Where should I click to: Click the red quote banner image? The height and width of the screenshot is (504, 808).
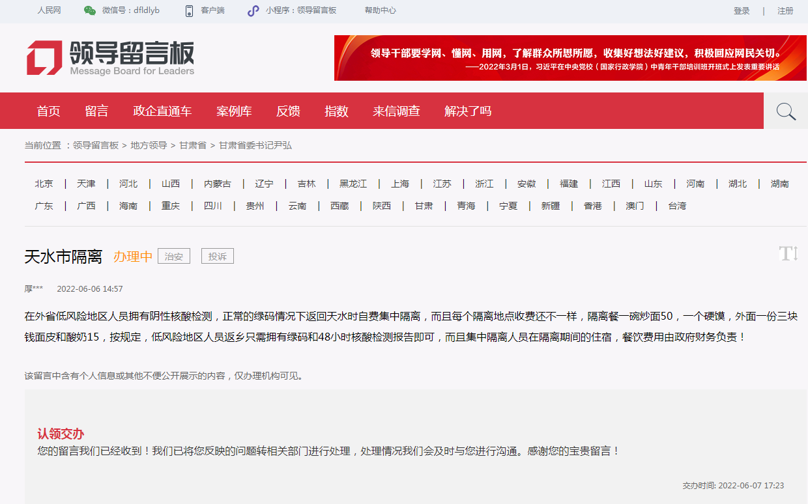tap(570, 58)
